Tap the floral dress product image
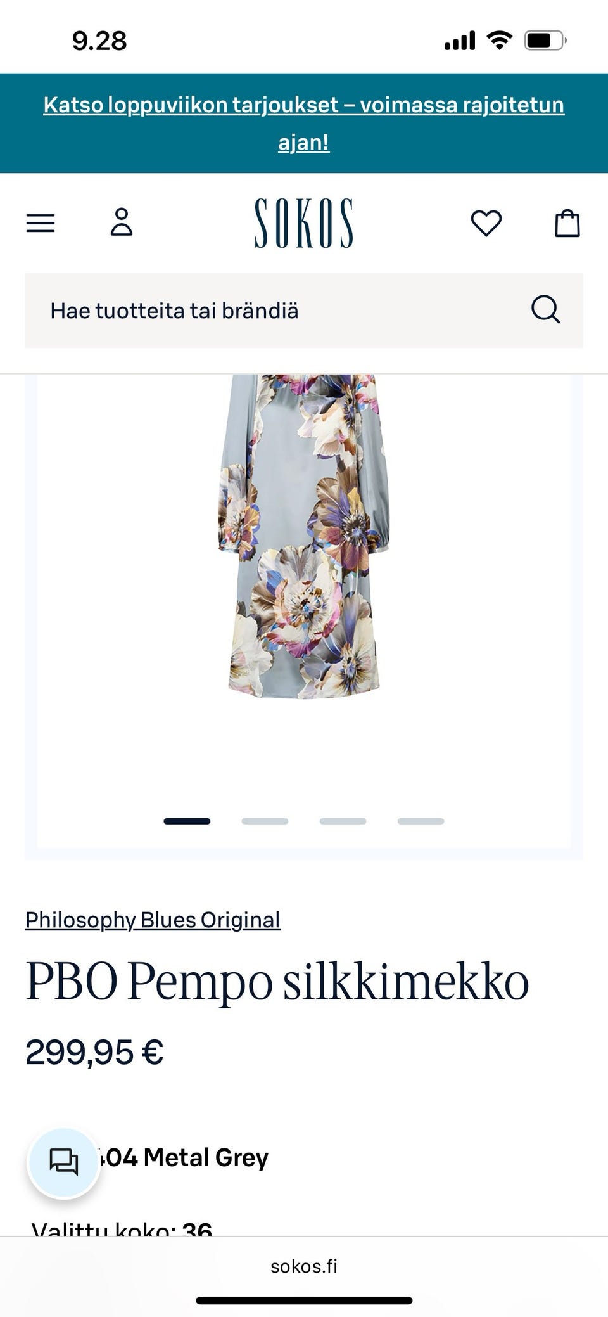The image size is (608, 1317). point(304,537)
